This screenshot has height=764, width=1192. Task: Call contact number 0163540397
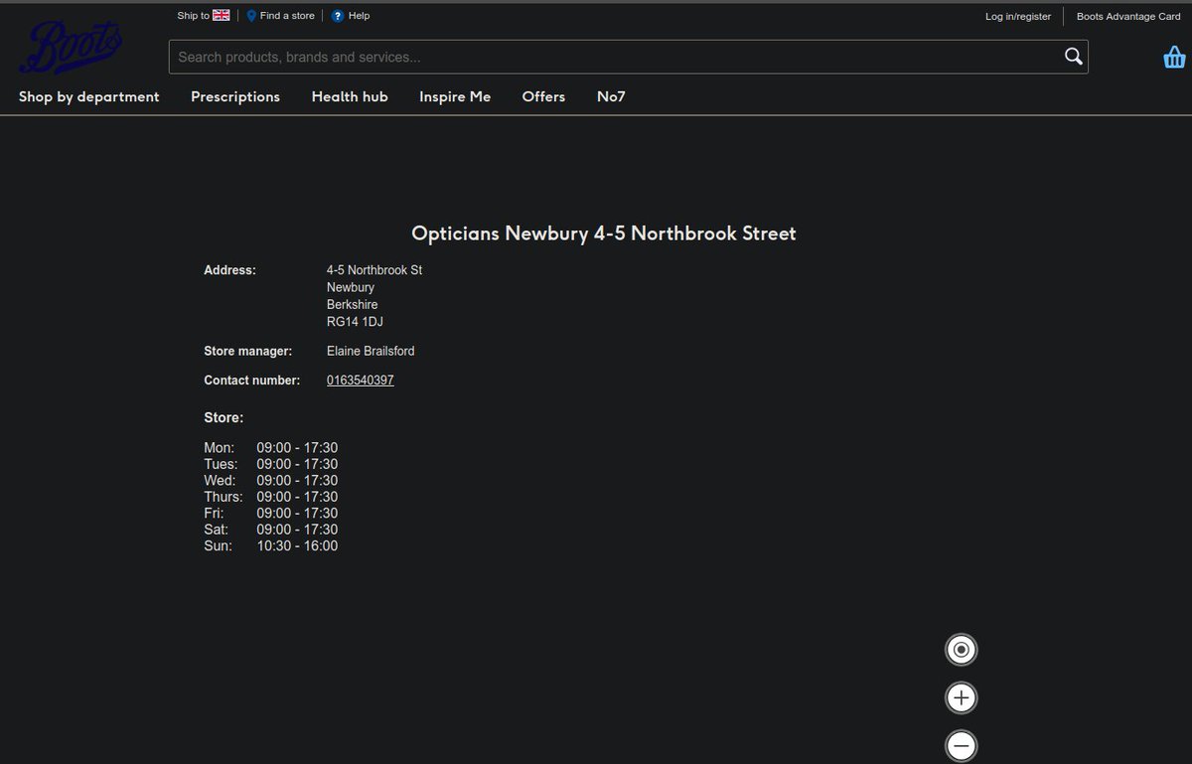[361, 381]
